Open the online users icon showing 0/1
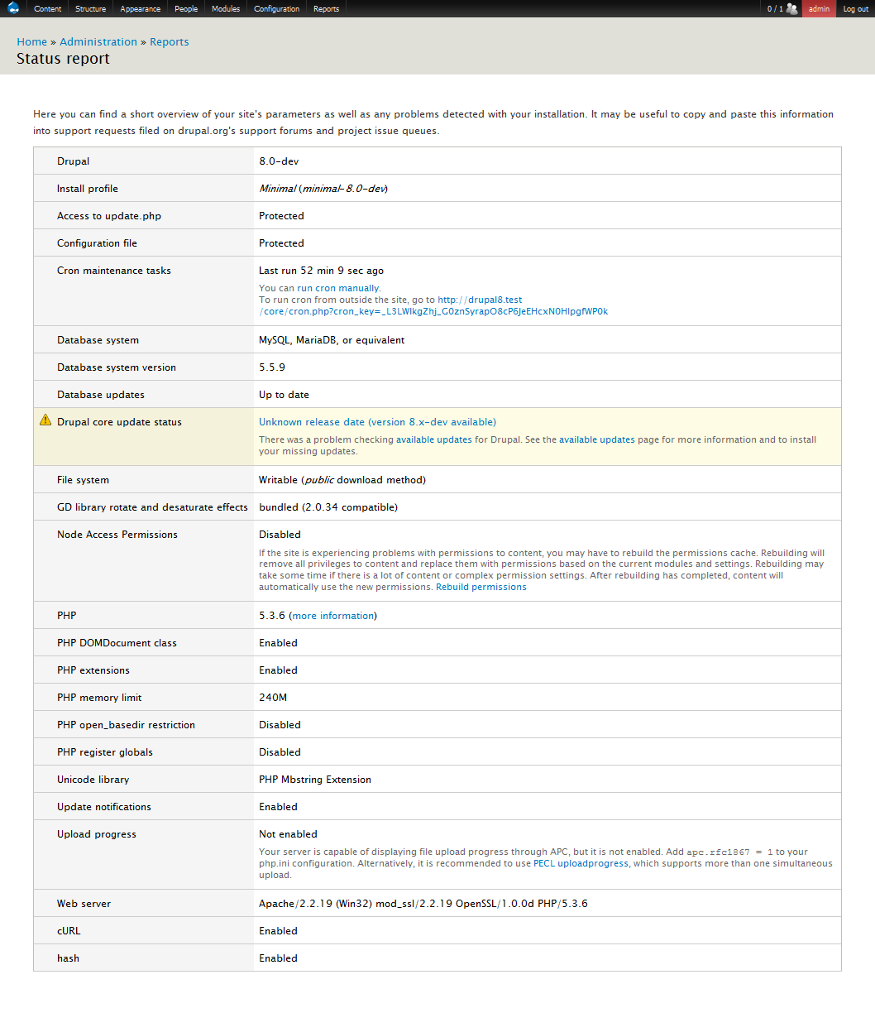 pos(781,8)
